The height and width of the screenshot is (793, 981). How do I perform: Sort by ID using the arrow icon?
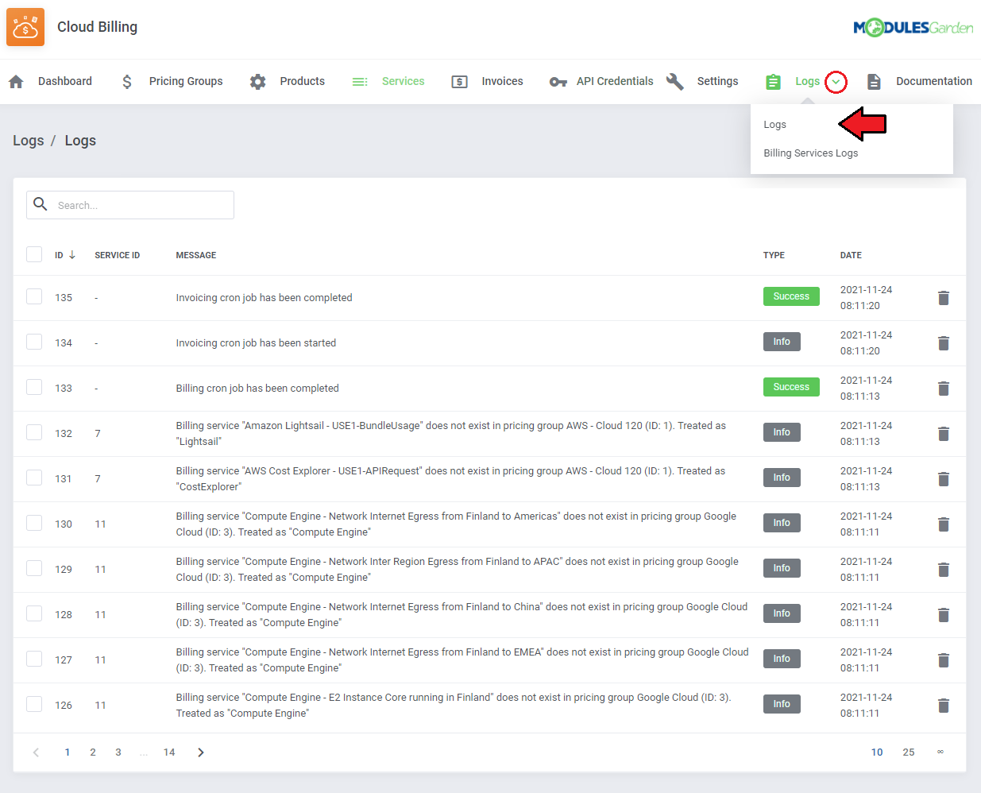tap(72, 255)
